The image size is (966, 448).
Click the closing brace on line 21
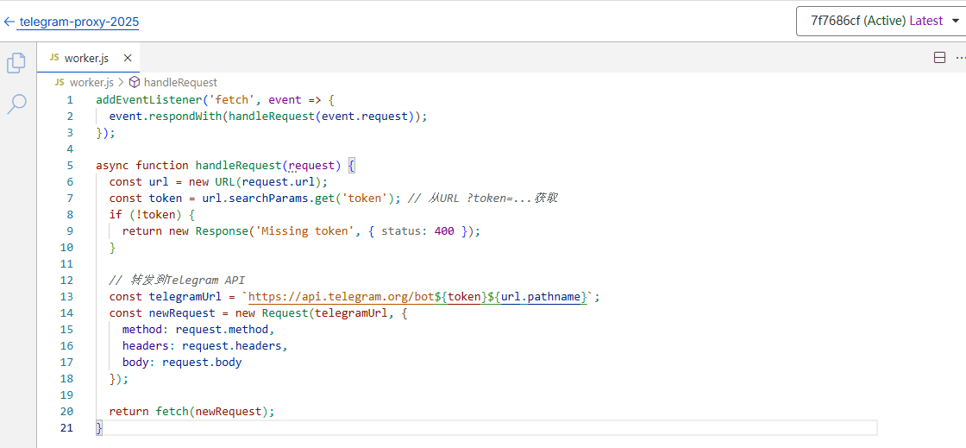[99, 428]
